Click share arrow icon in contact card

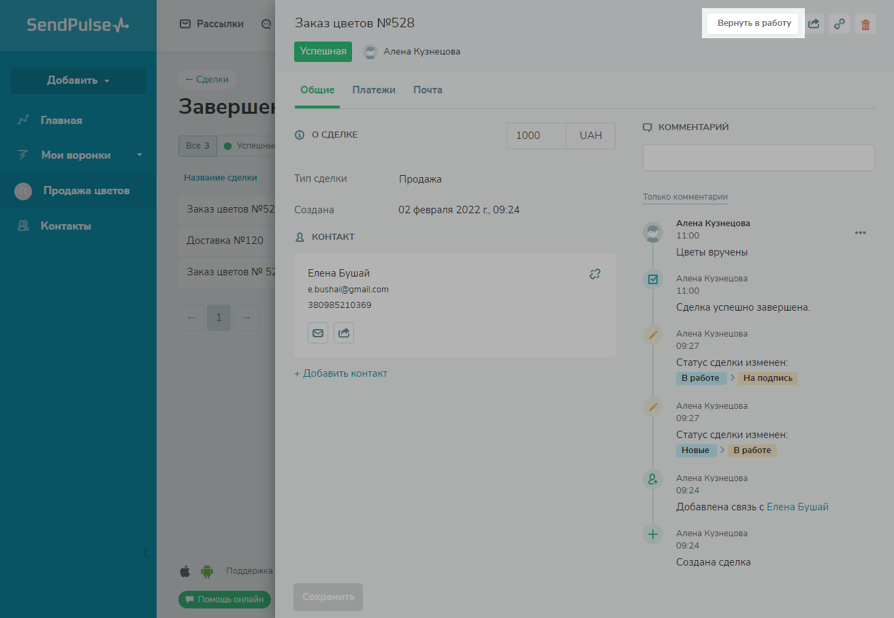coord(344,333)
